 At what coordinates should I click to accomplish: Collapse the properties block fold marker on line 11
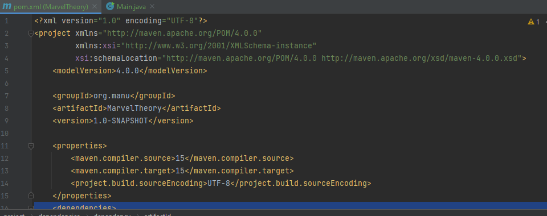pos(31,146)
